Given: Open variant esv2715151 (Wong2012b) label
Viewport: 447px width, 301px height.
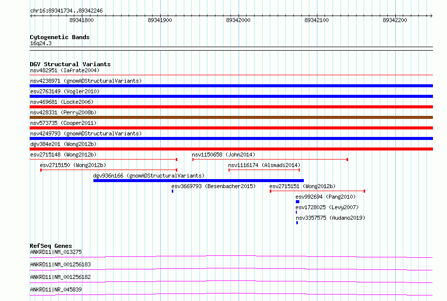Looking at the screenshot, I should pos(302,186).
